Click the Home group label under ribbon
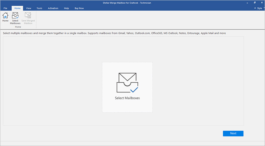 [18, 27]
